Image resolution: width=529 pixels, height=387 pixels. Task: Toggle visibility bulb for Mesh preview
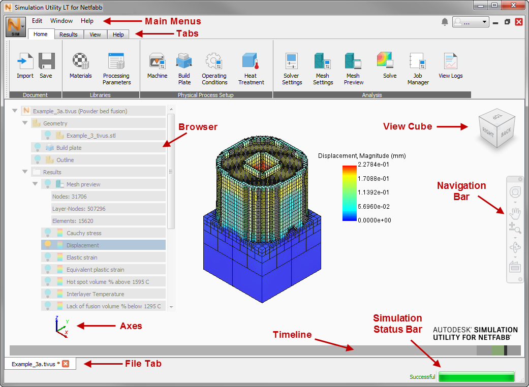pos(48,184)
